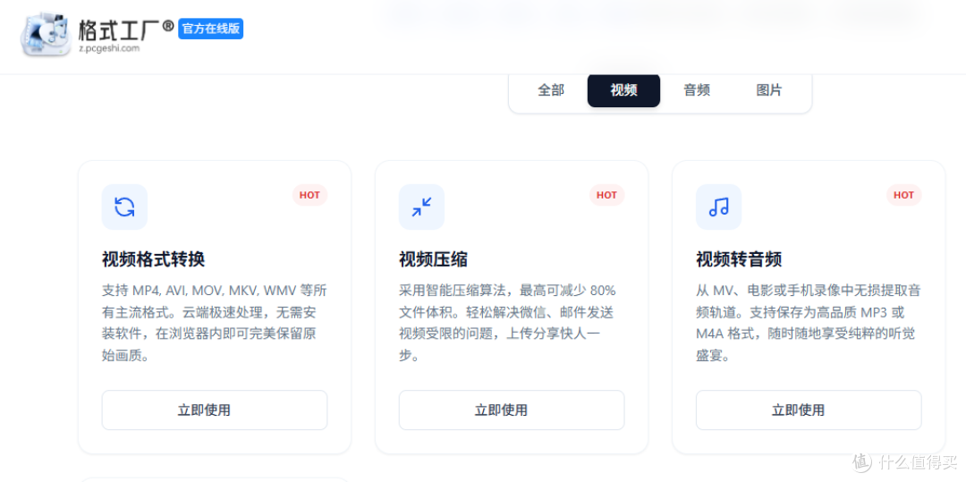Show the 图片 tab

tap(769, 90)
